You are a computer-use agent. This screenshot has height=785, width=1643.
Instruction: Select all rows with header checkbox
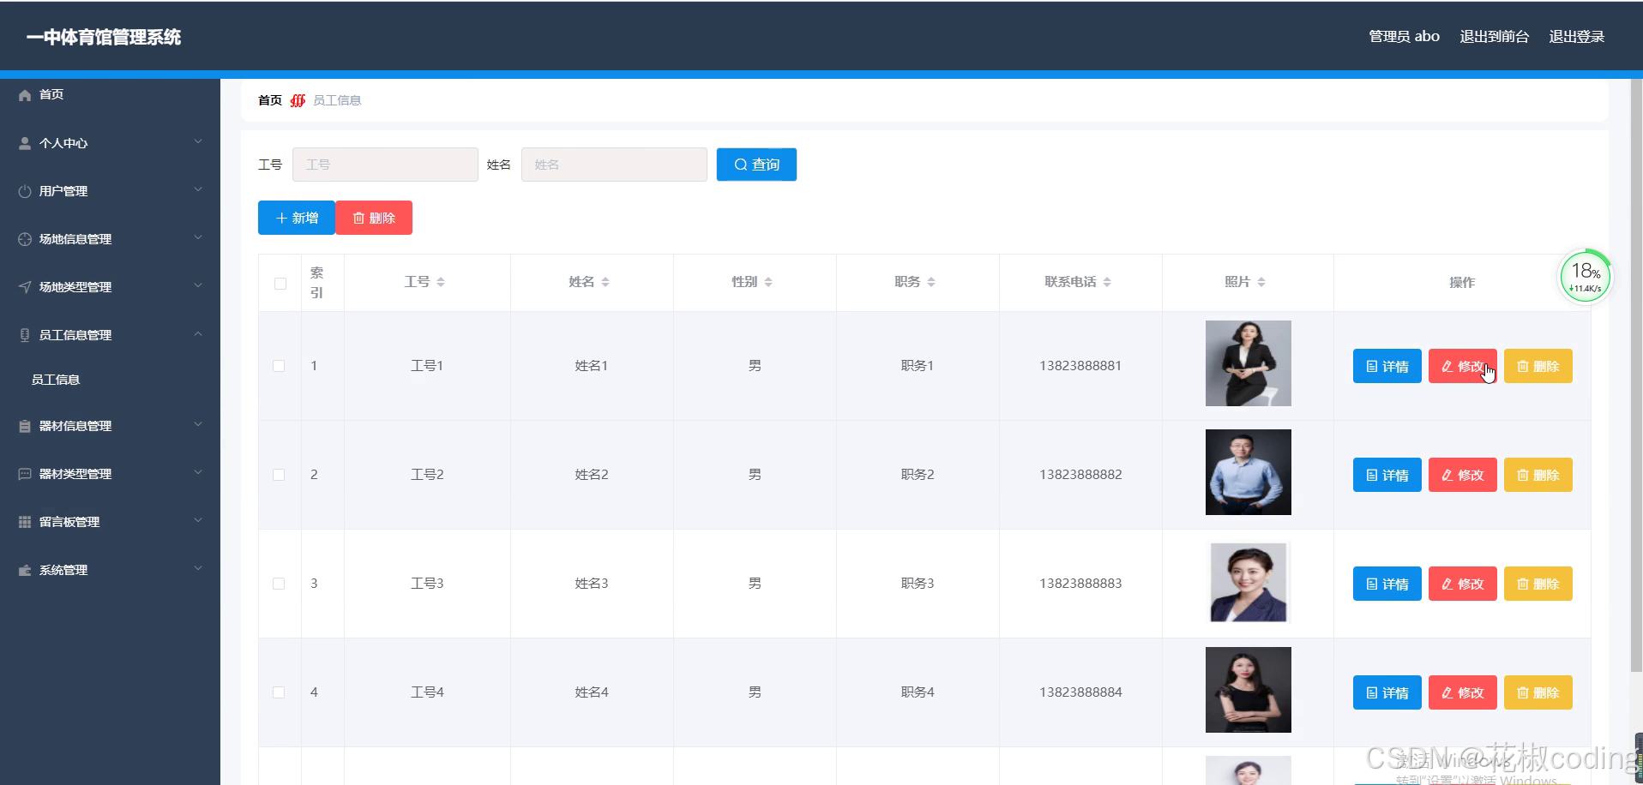[280, 284]
